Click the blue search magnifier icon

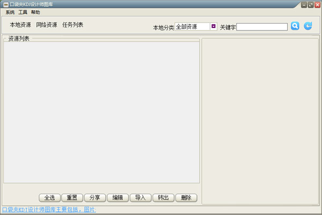(295, 26)
